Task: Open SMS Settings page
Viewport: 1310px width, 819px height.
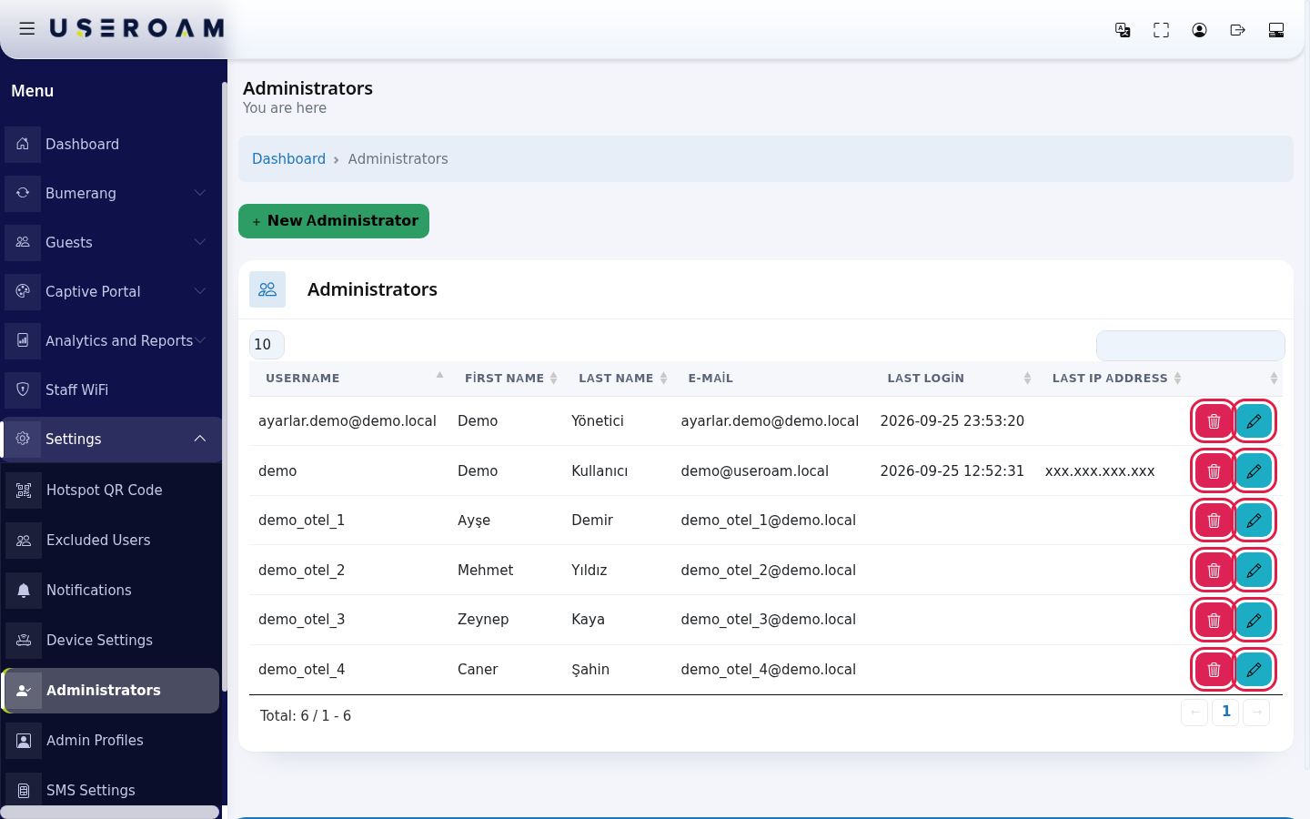Action: pyautogui.click(x=111, y=790)
